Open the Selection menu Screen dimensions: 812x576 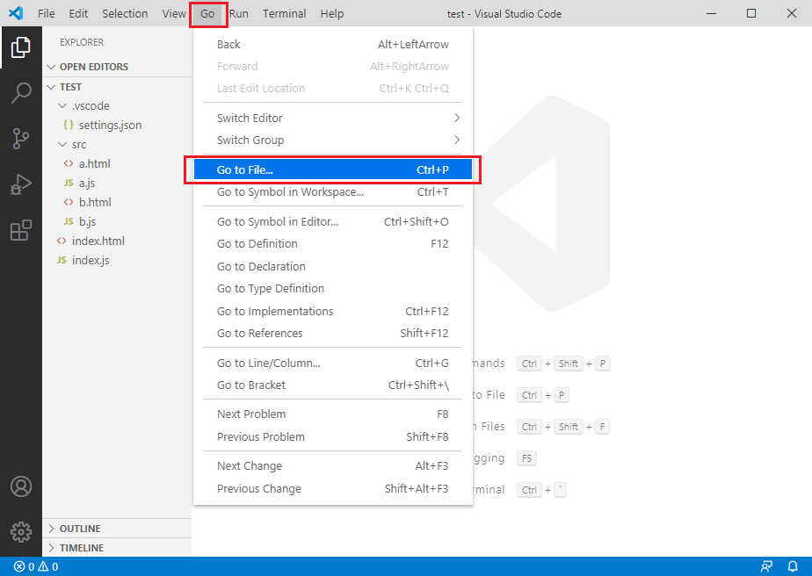(x=125, y=13)
